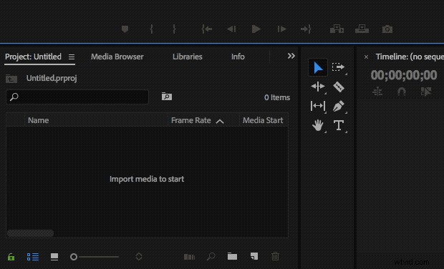Image resolution: width=444 pixels, height=269 pixels.
Task: Switch to List View
Action: tap(33, 257)
